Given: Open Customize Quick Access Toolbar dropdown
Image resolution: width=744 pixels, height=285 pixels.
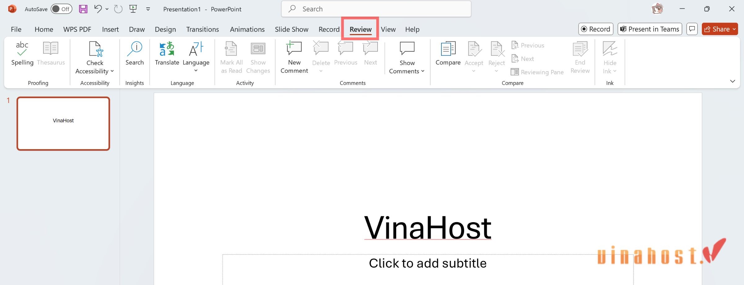Looking at the screenshot, I should click(148, 9).
